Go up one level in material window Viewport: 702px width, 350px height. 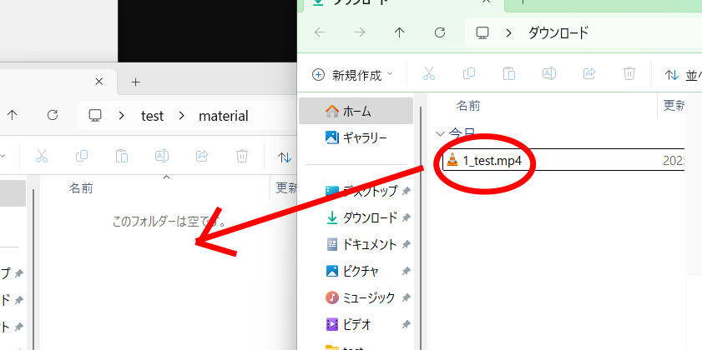point(12,116)
